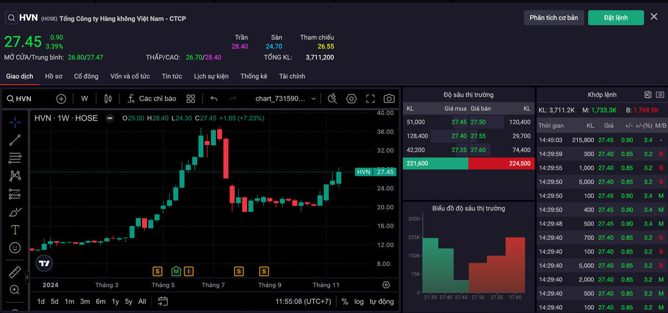668x313 pixels.
Task: Collapse the HVN legend with the minus button
Action: (110, 118)
